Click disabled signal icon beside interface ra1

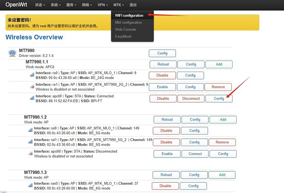[32, 86]
